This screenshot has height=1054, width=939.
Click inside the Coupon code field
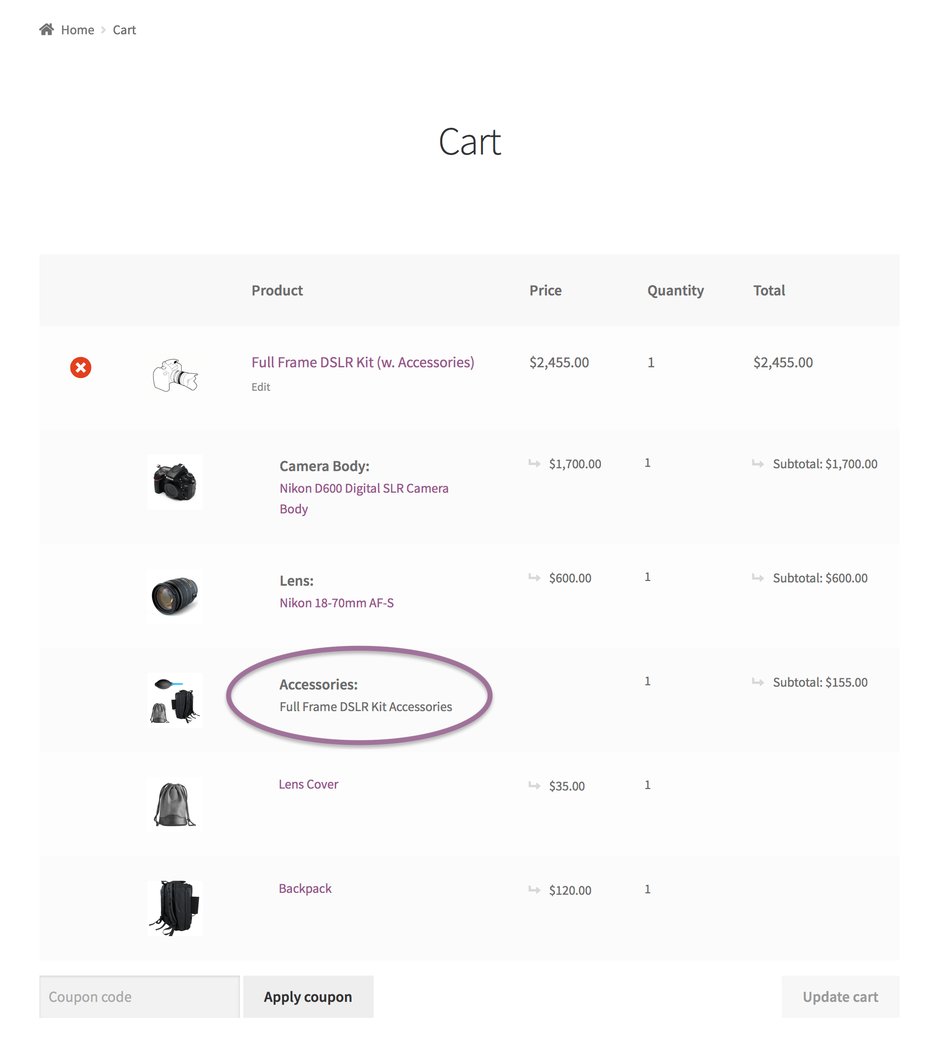pos(139,997)
